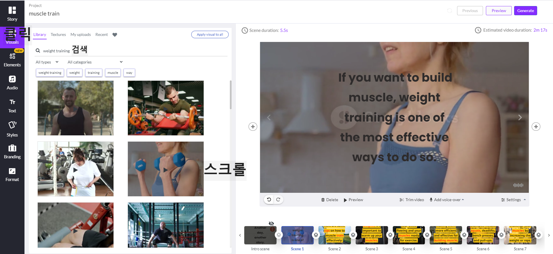Open the All types dropdown
The height and width of the screenshot is (254, 553).
coord(47,62)
